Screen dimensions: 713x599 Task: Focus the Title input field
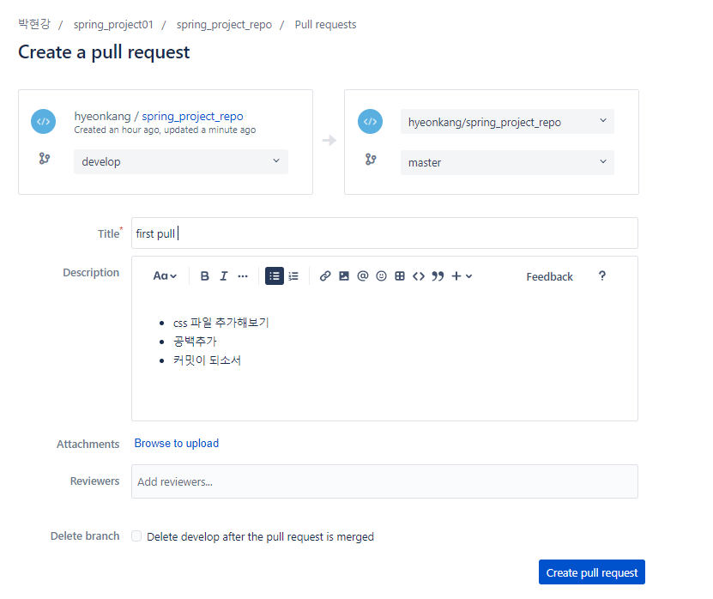[x=384, y=233]
